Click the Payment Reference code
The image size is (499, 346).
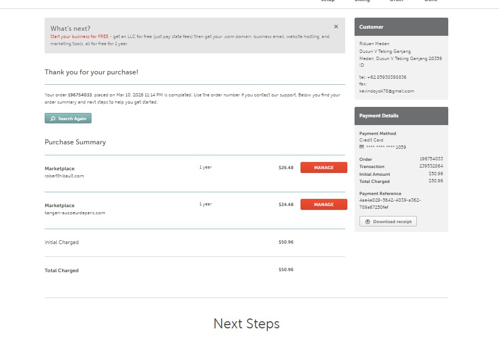(x=390, y=203)
